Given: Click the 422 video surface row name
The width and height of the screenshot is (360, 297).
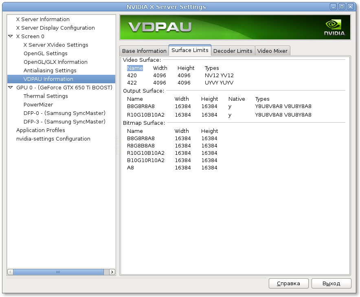Looking at the screenshot, I should [x=132, y=82].
